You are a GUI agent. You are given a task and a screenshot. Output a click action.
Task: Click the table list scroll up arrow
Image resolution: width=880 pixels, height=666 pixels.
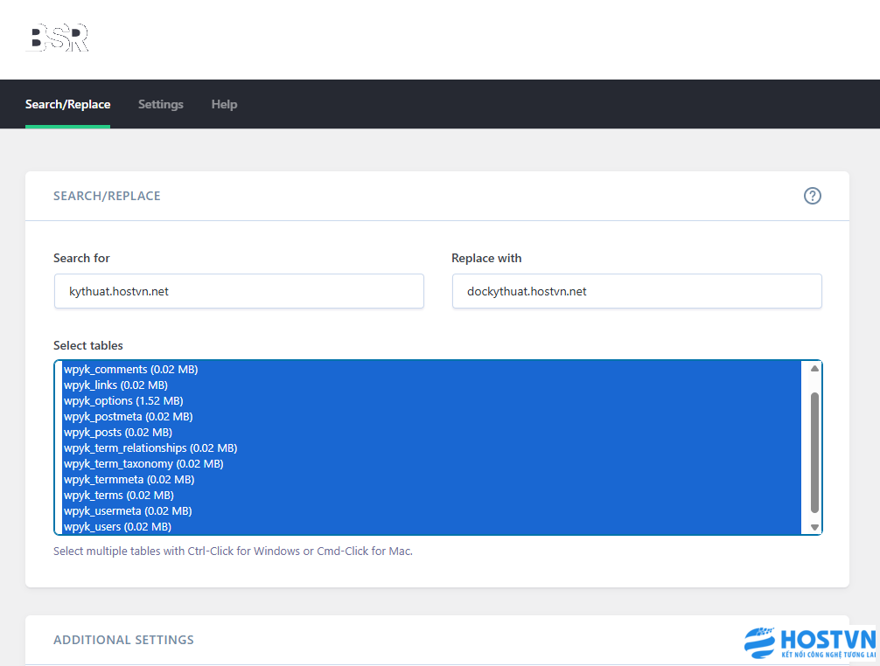coord(814,369)
